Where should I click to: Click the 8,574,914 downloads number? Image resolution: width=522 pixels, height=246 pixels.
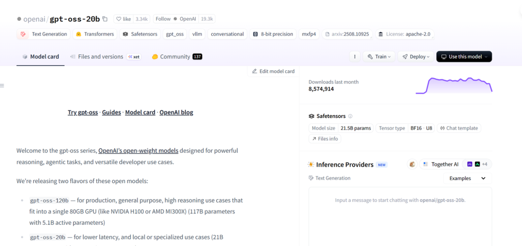tap(321, 89)
